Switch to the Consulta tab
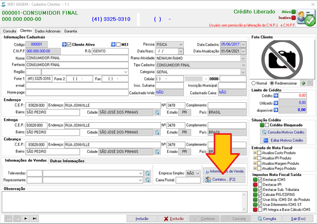Image resolution: width=317 pixels, height=224 pixels. click(10, 31)
